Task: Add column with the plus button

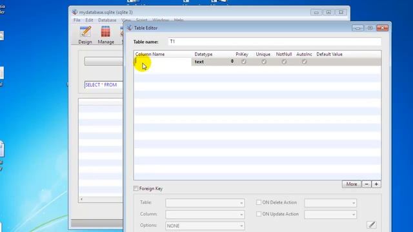Action: (x=376, y=184)
